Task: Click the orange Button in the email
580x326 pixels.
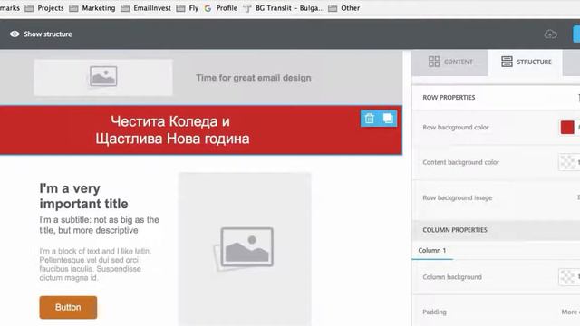Action: [68, 307]
